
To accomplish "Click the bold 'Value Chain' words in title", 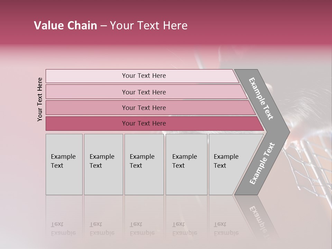I will click(x=65, y=25).
